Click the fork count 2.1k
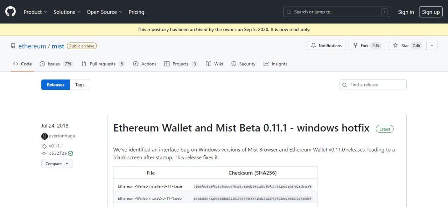 [376, 46]
